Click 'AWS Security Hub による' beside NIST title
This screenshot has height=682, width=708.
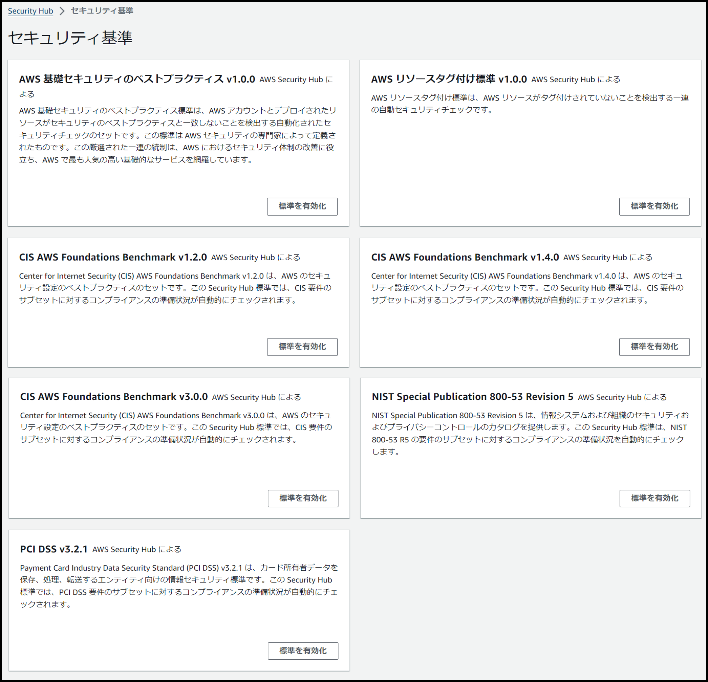pyautogui.click(x=622, y=397)
